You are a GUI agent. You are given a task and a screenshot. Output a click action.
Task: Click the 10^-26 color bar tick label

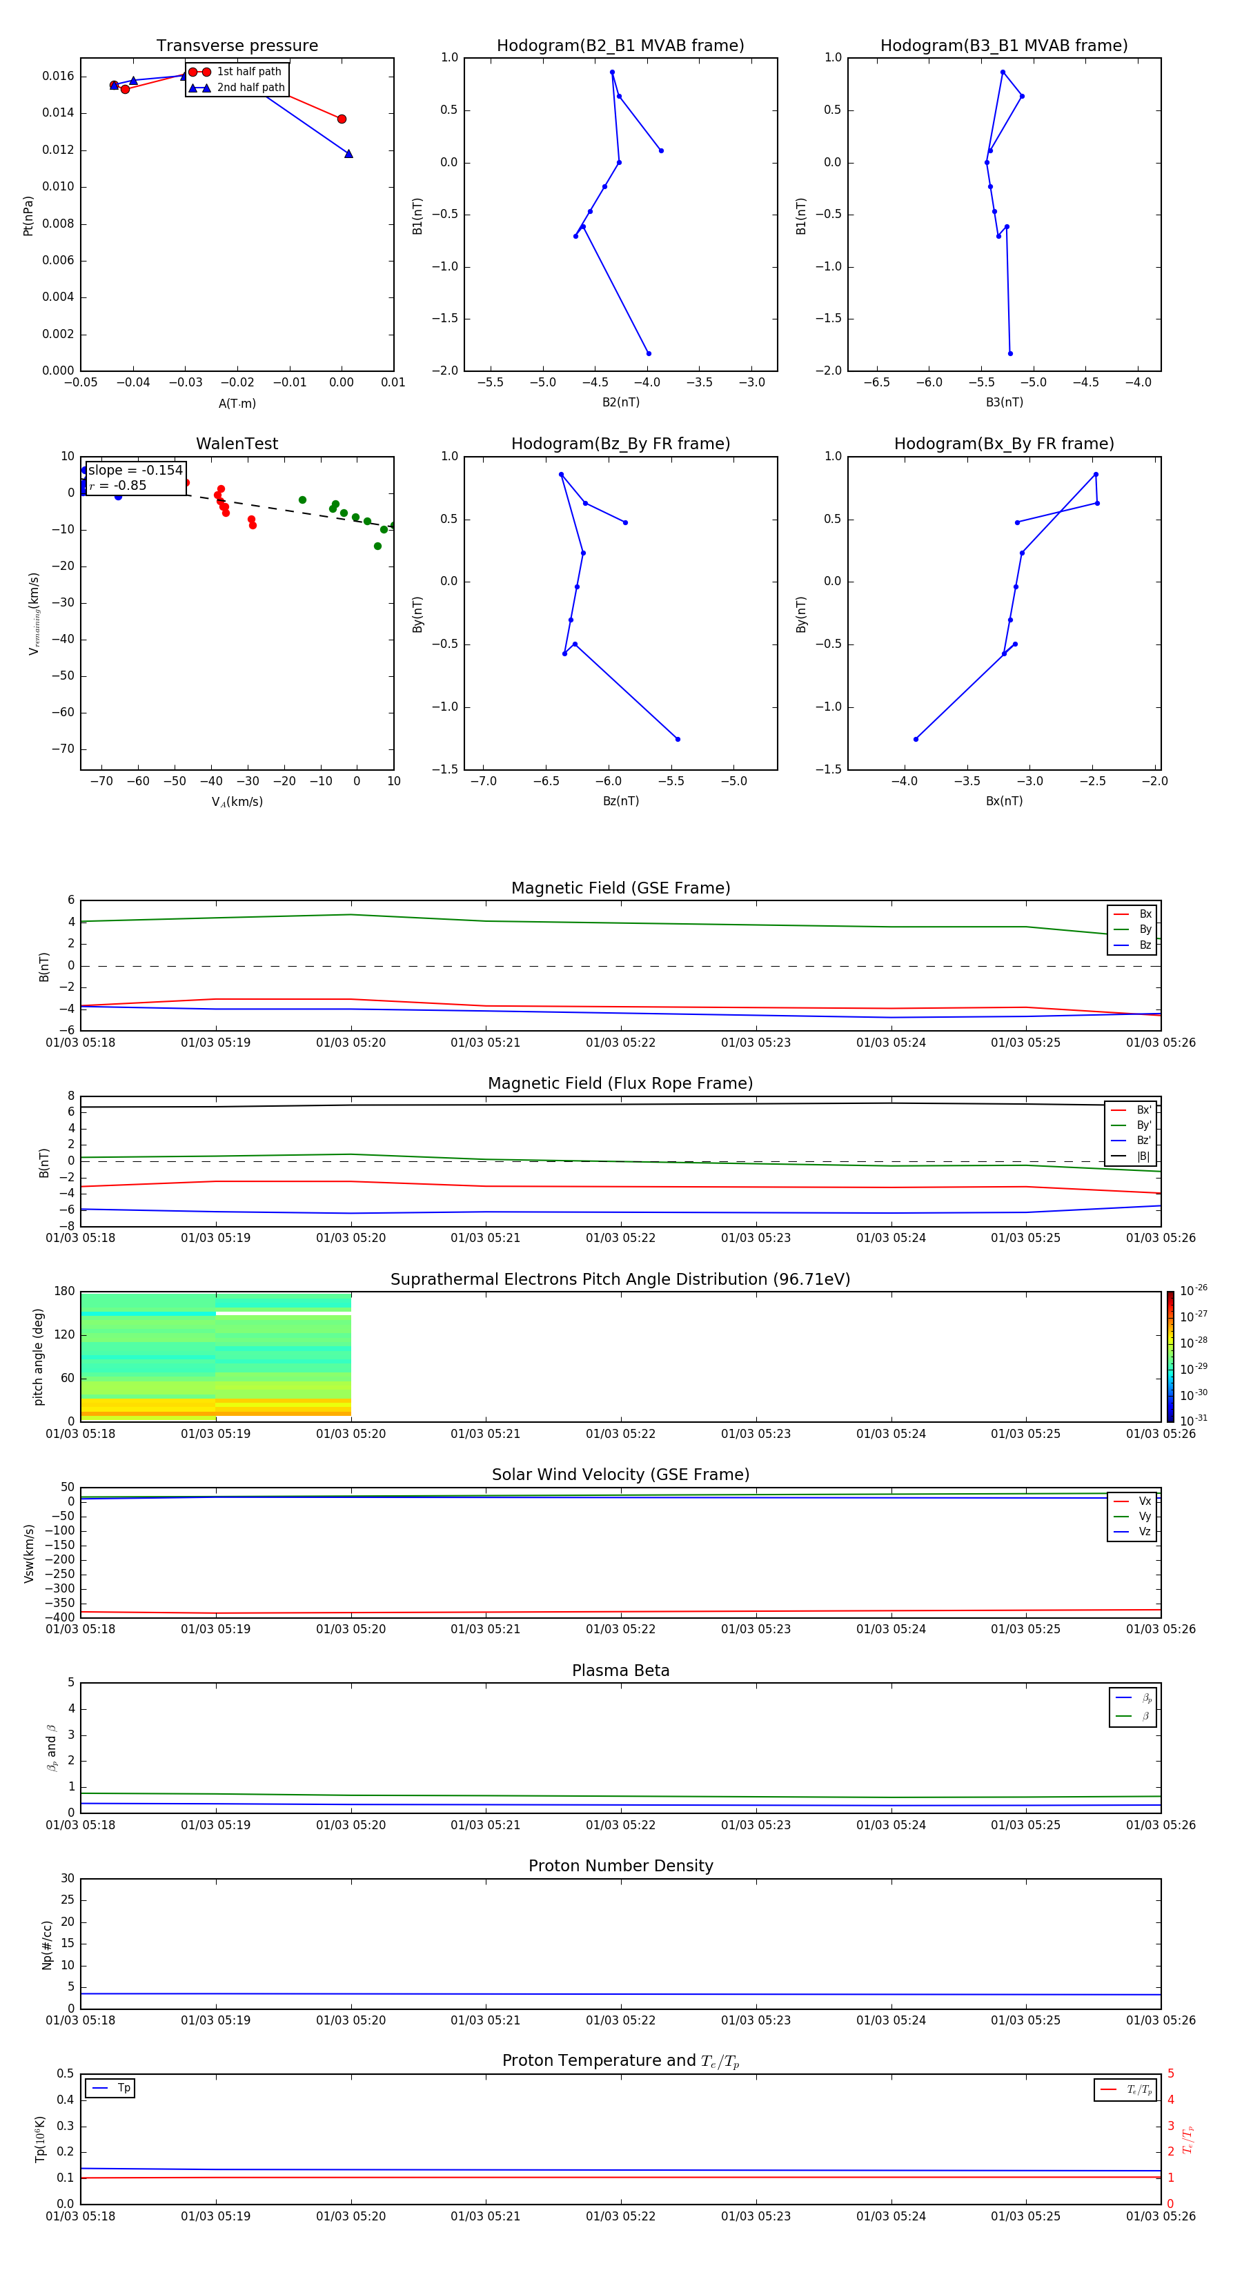pyautogui.click(x=1194, y=1292)
